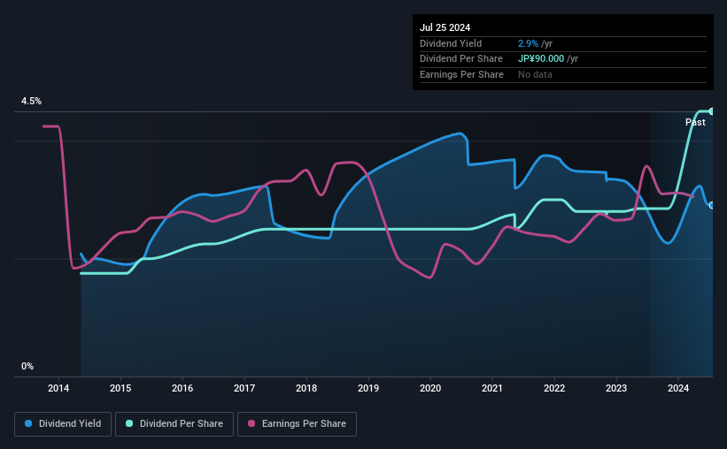Viewport: 727px width, 449px height.
Task: Click the teal Dividend Per Share legend dot
Action: pos(129,423)
